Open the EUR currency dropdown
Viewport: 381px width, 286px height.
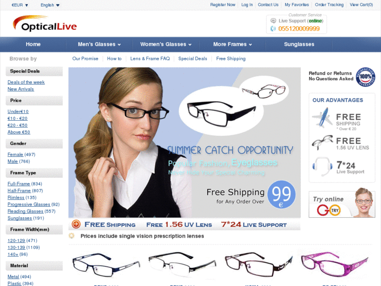[20, 5]
